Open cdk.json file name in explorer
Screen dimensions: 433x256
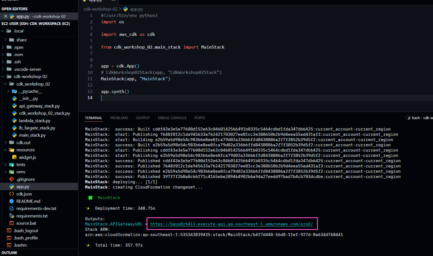24,194
